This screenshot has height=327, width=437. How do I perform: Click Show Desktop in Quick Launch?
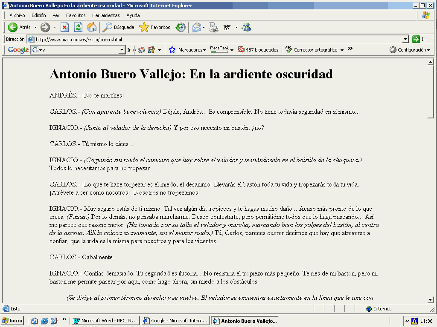pos(34,321)
